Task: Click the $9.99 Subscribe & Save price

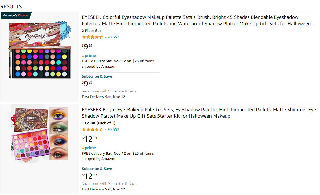Action: click(x=87, y=83)
